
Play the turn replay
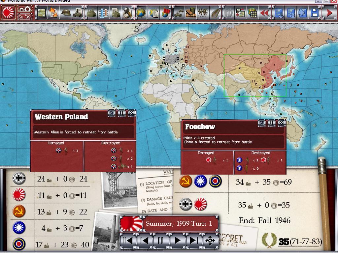tap(177, 240)
